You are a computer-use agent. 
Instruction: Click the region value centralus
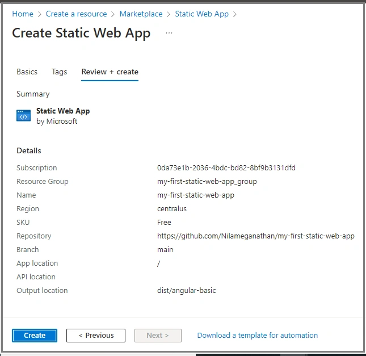[172, 208]
